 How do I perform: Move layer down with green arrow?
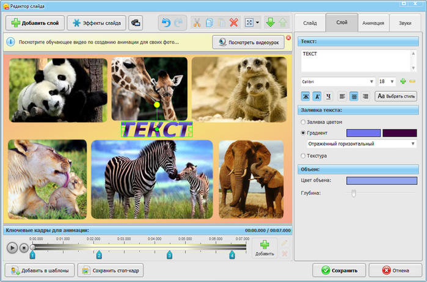[x=270, y=23]
